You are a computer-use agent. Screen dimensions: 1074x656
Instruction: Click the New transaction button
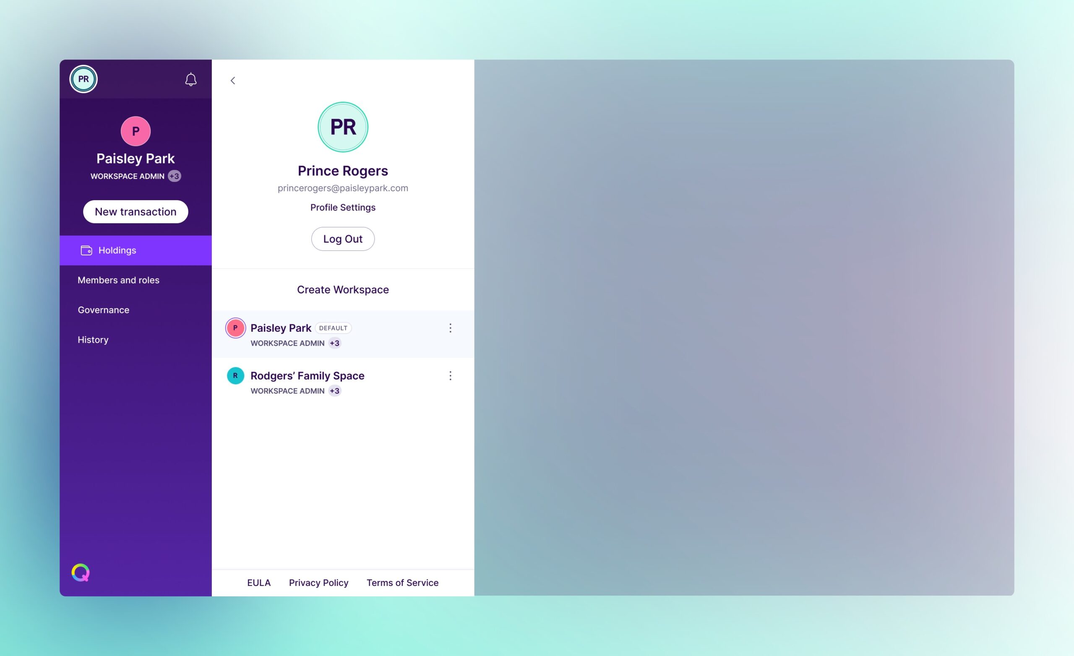click(136, 211)
